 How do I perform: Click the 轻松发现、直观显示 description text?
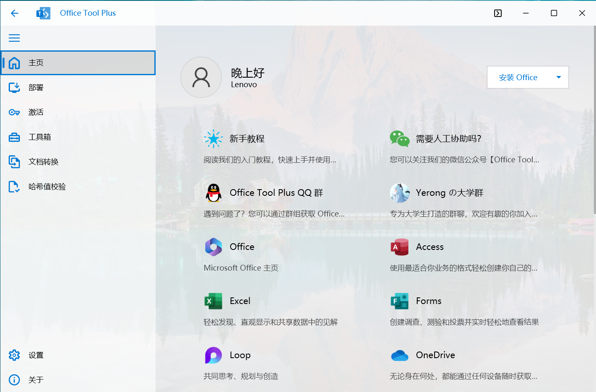(271, 322)
